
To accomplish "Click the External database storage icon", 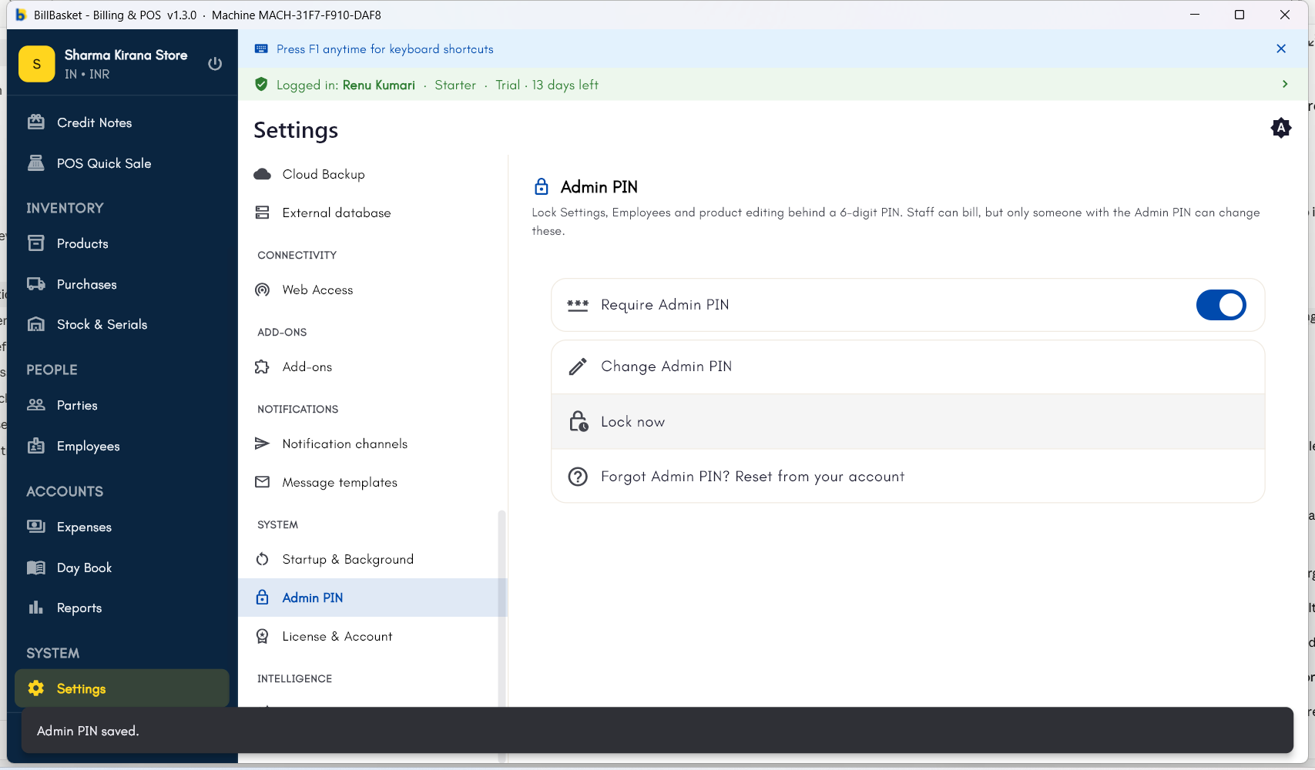I will coord(263,213).
